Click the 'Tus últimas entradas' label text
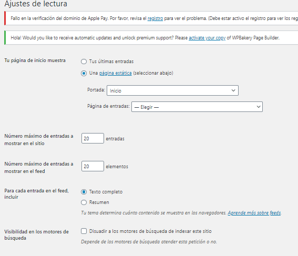298x256 pixels. pyautogui.click(x=111, y=62)
